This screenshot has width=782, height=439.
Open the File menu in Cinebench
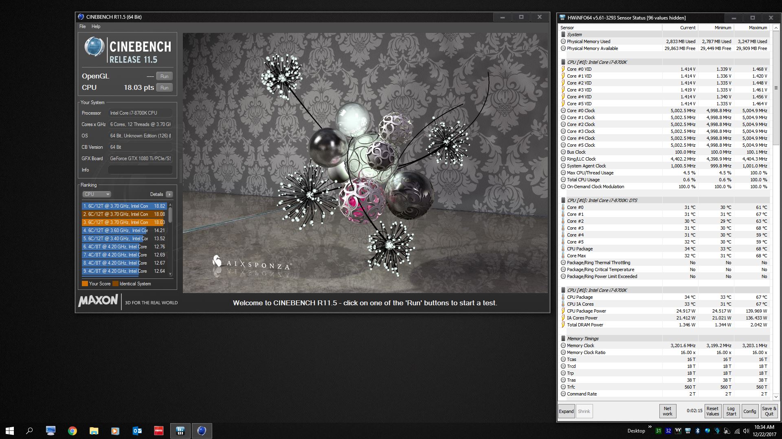coord(82,26)
